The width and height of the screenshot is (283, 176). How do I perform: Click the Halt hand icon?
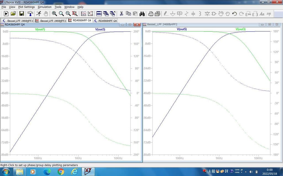pos(46,14)
